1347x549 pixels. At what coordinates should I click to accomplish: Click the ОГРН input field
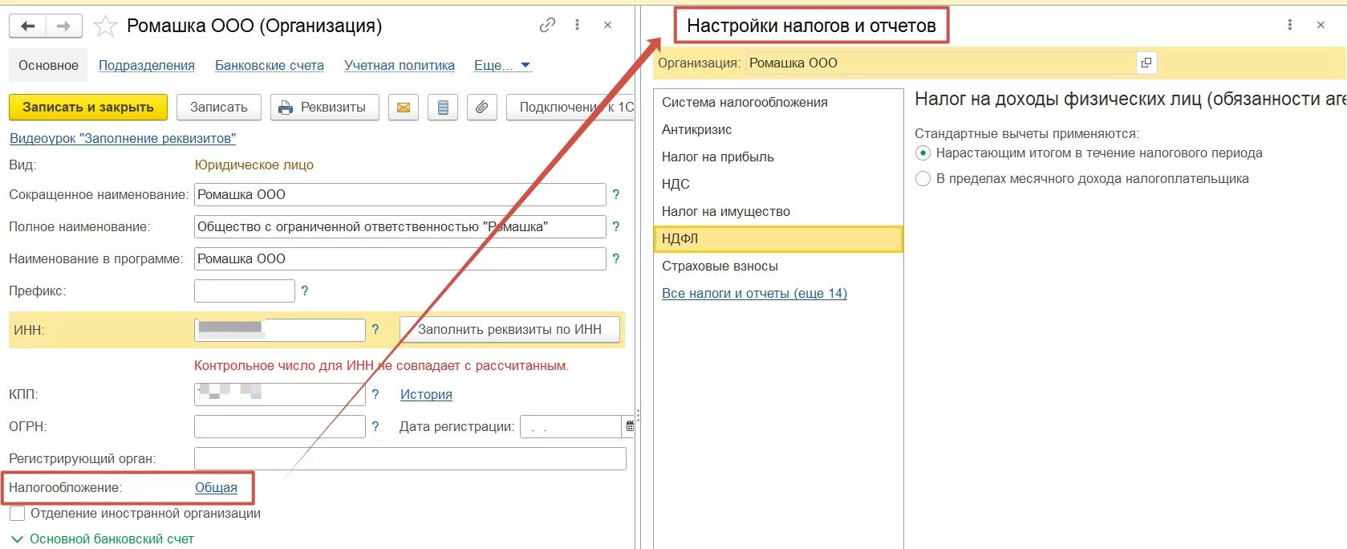pos(280,426)
